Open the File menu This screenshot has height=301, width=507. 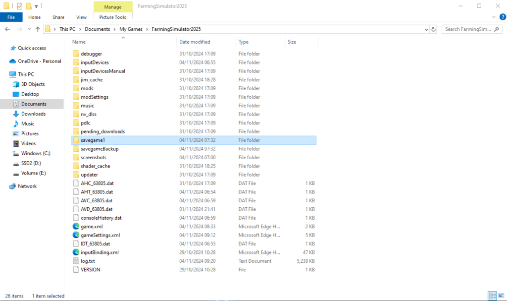[11, 17]
